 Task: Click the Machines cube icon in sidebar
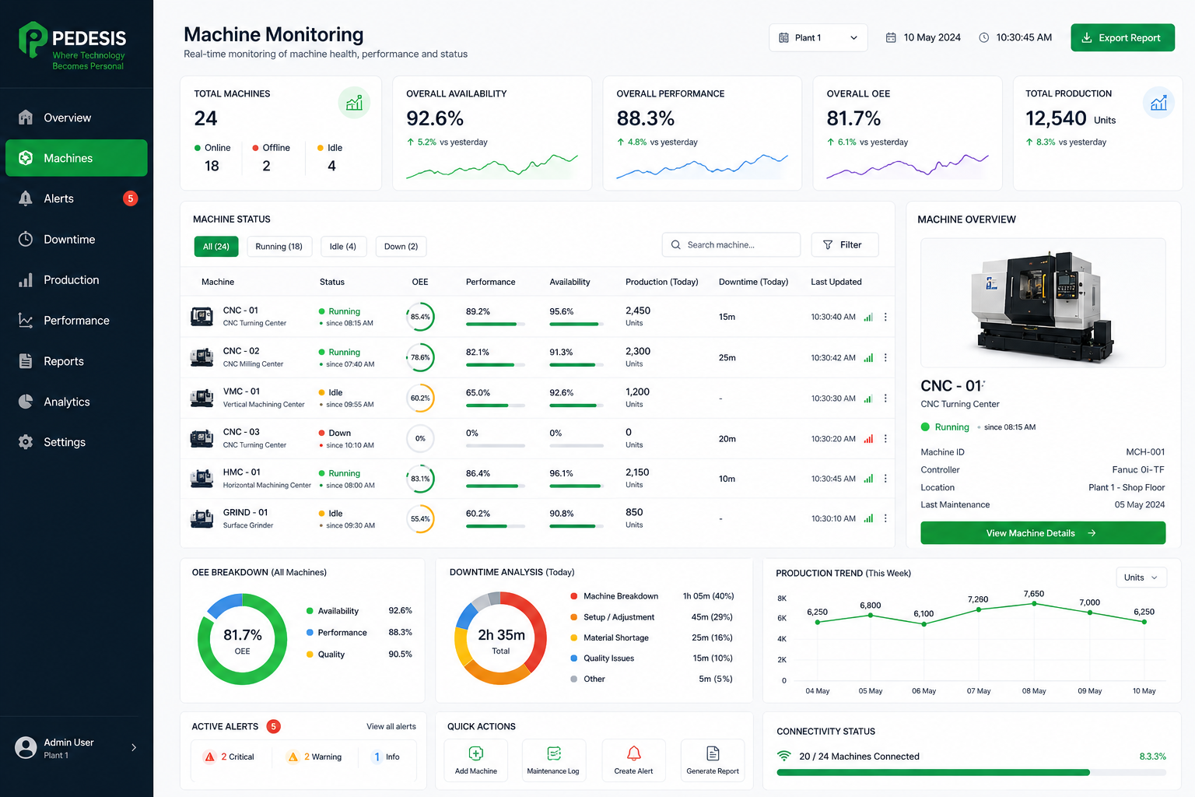(x=26, y=158)
